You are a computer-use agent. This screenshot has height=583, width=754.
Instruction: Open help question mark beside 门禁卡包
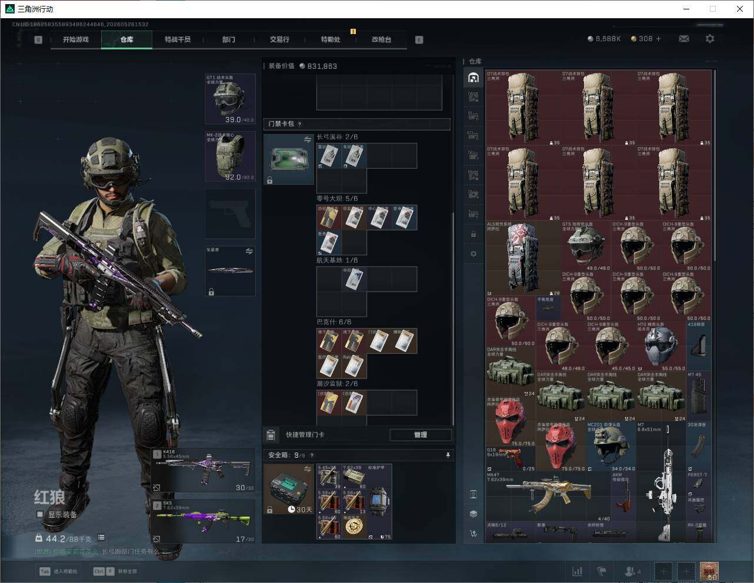tap(299, 124)
